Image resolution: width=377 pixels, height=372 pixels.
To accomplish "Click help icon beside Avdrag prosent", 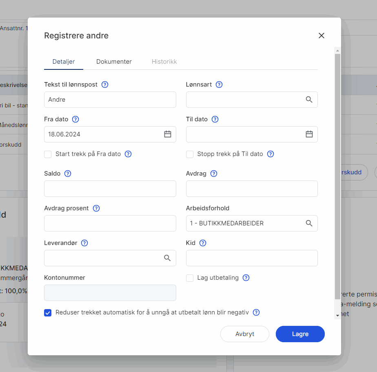I will [x=96, y=208].
